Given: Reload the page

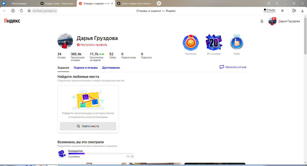Looking at the screenshot, I should click(x=21, y=11).
